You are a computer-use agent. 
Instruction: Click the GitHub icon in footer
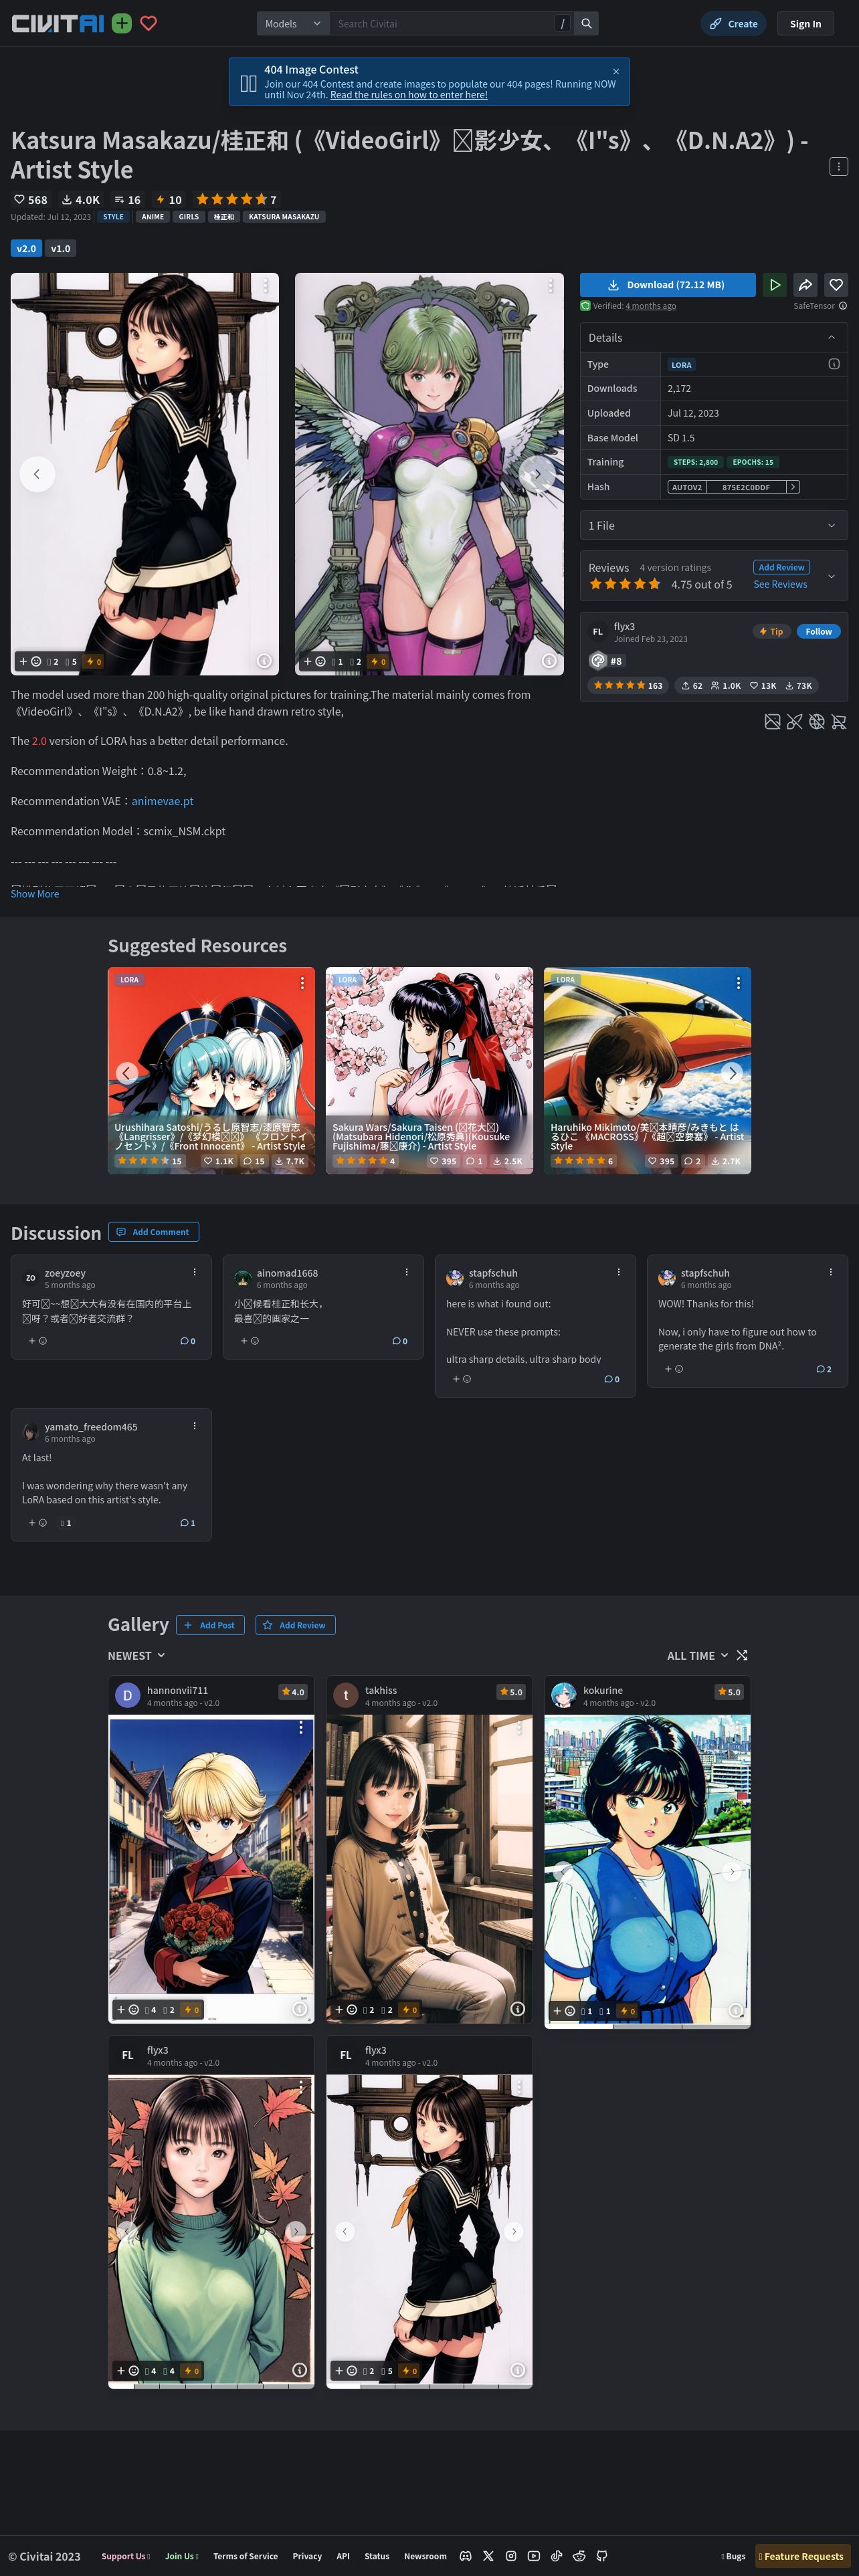pyautogui.click(x=602, y=2556)
